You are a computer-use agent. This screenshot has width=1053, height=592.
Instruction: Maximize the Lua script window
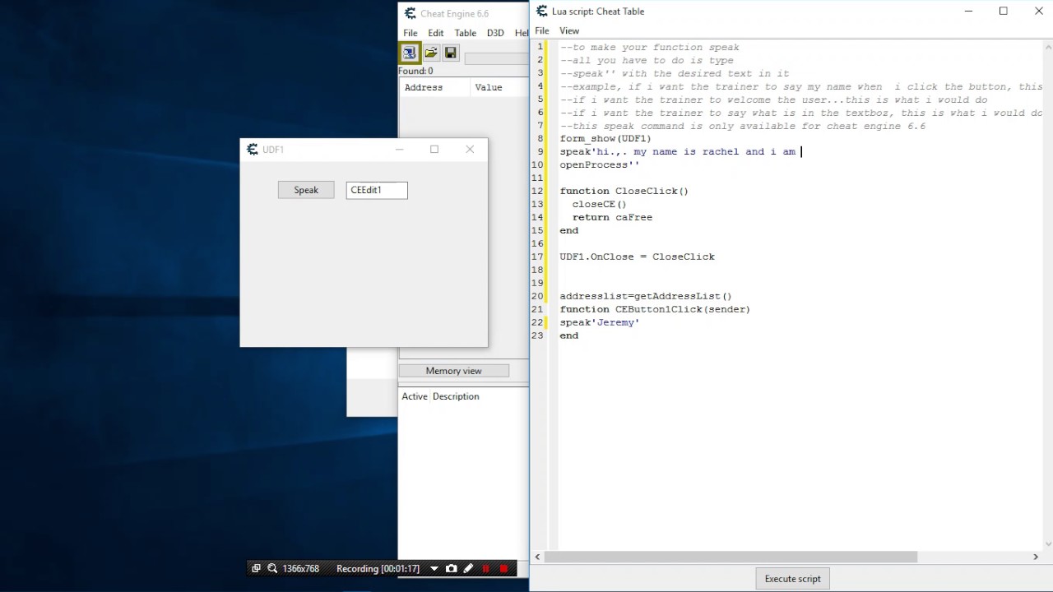[1004, 12]
